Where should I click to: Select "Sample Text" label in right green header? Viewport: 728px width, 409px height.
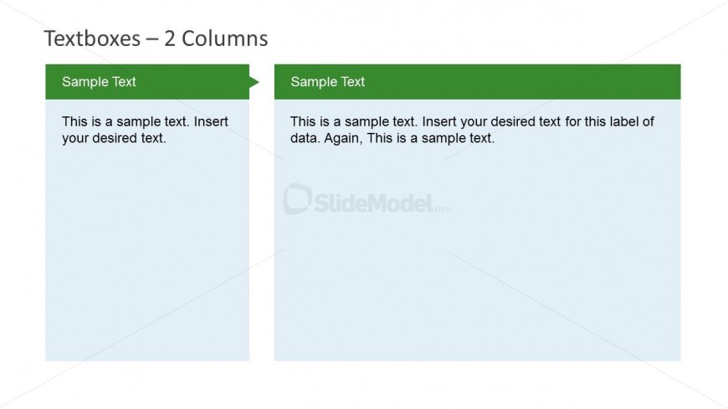coord(328,82)
